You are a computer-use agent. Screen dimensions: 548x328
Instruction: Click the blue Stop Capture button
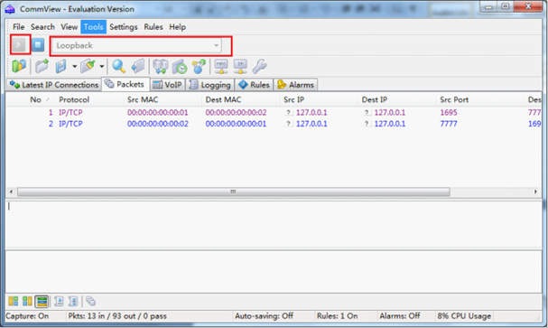click(x=38, y=45)
